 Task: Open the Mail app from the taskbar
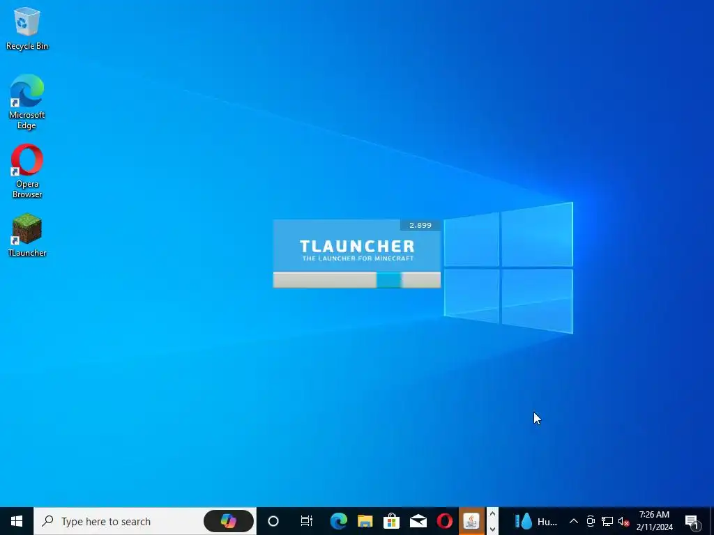pos(418,521)
